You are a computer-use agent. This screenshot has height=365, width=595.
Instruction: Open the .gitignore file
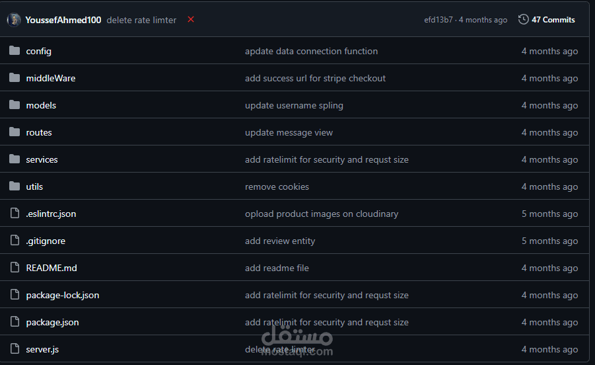(46, 241)
